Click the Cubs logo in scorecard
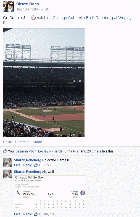Viewport: 140px width, 217px height. click(x=83, y=193)
